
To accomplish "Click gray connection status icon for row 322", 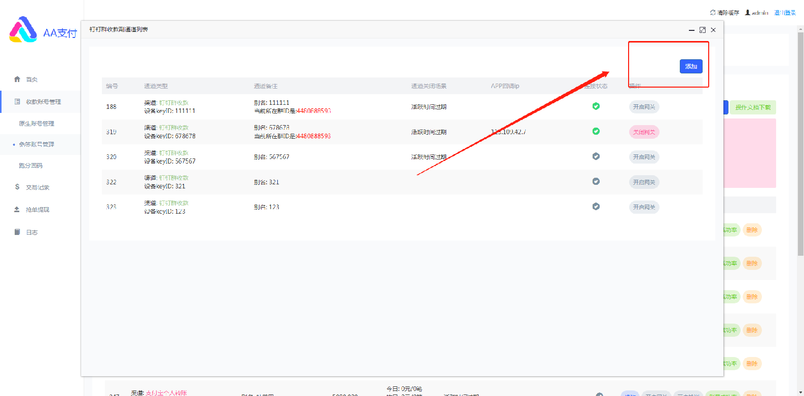I will coord(596,181).
